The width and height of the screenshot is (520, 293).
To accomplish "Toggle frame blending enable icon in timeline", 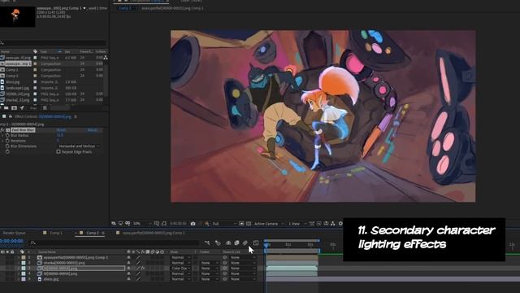I will [236, 243].
